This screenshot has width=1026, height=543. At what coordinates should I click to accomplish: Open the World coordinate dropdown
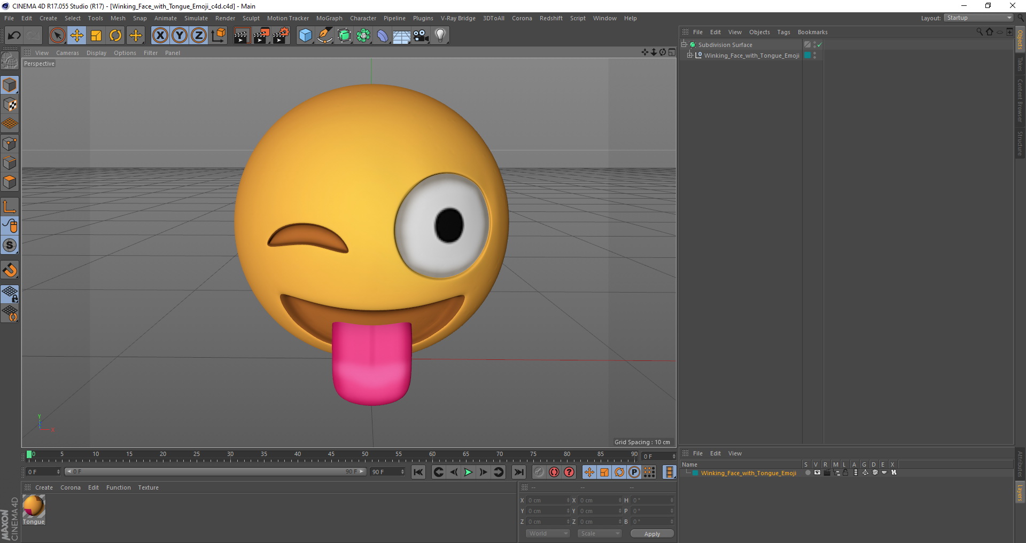(548, 533)
